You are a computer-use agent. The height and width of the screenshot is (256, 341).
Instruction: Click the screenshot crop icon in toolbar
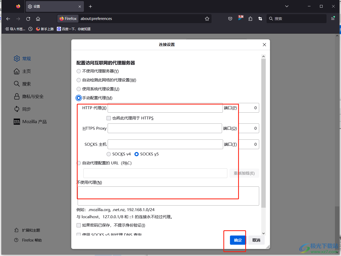click(260, 19)
